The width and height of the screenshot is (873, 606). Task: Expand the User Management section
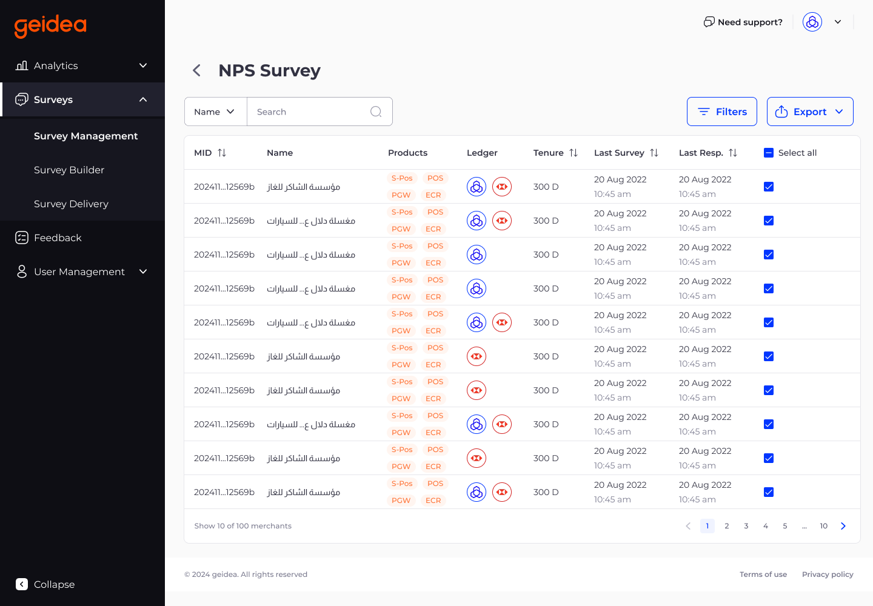(143, 271)
